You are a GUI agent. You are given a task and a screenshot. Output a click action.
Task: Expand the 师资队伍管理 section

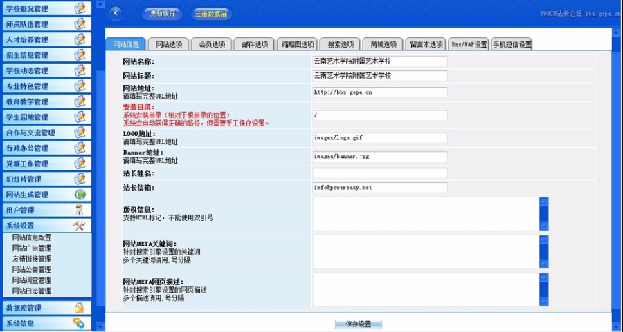pos(47,23)
